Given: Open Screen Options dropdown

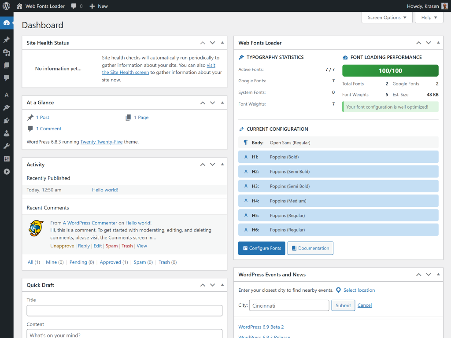Looking at the screenshot, I should (x=387, y=18).
